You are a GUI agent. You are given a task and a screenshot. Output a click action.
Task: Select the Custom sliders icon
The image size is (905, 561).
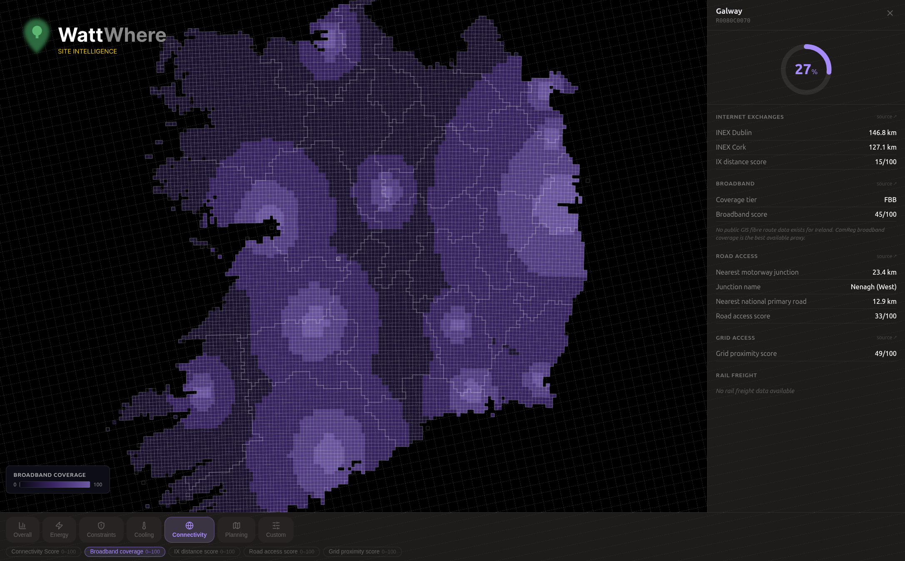(x=276, y=526)
